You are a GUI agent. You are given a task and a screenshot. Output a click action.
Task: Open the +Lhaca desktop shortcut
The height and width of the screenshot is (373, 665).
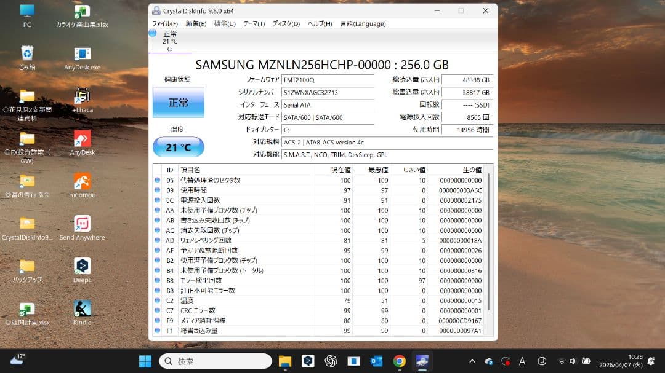click(82, 100)
